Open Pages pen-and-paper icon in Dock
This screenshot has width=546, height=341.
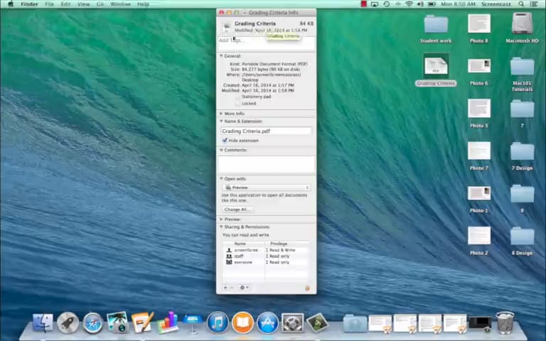[x=142, y=323]
